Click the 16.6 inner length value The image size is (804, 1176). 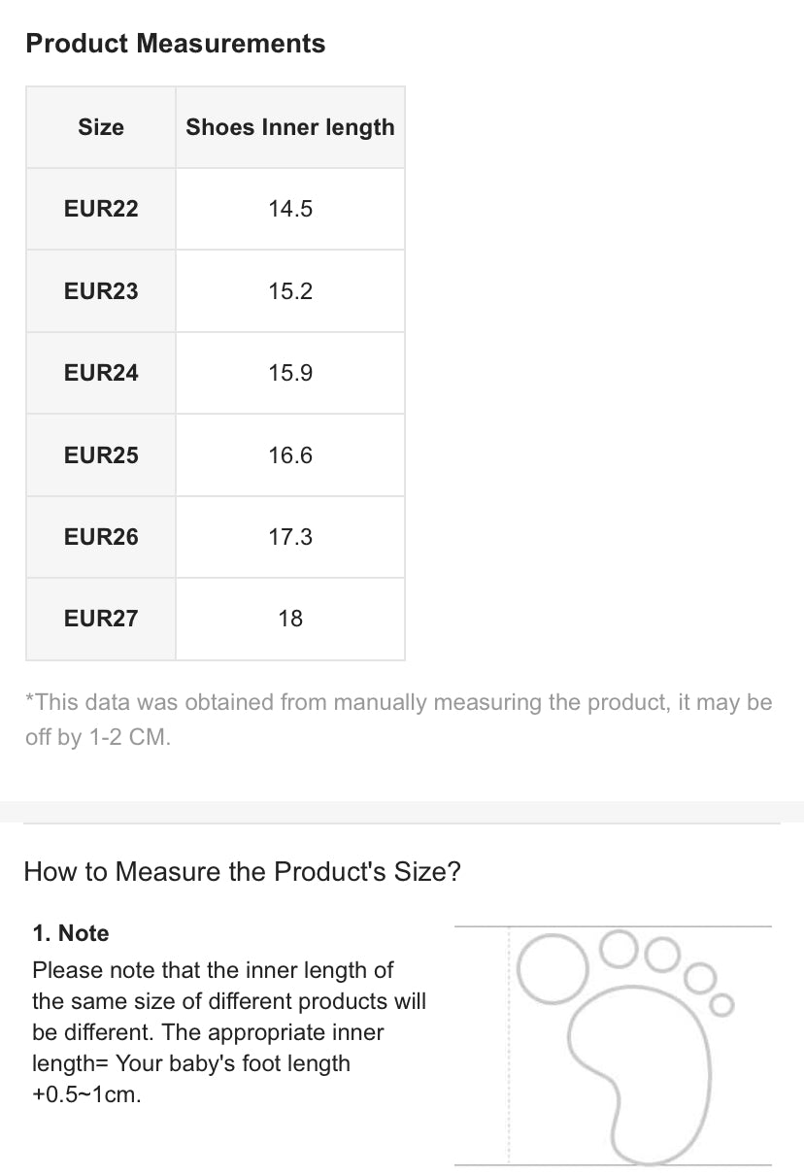tap(290, 455)
